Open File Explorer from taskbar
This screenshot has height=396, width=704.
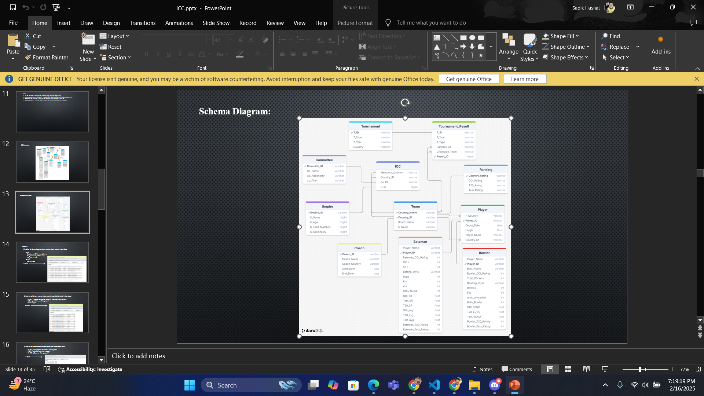[x=474, y=385]
